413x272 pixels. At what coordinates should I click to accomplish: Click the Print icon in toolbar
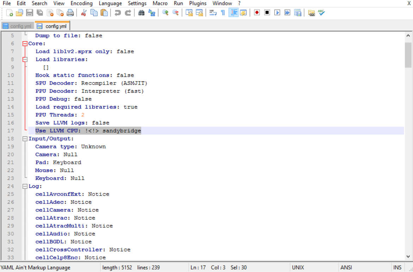(70, 13)
